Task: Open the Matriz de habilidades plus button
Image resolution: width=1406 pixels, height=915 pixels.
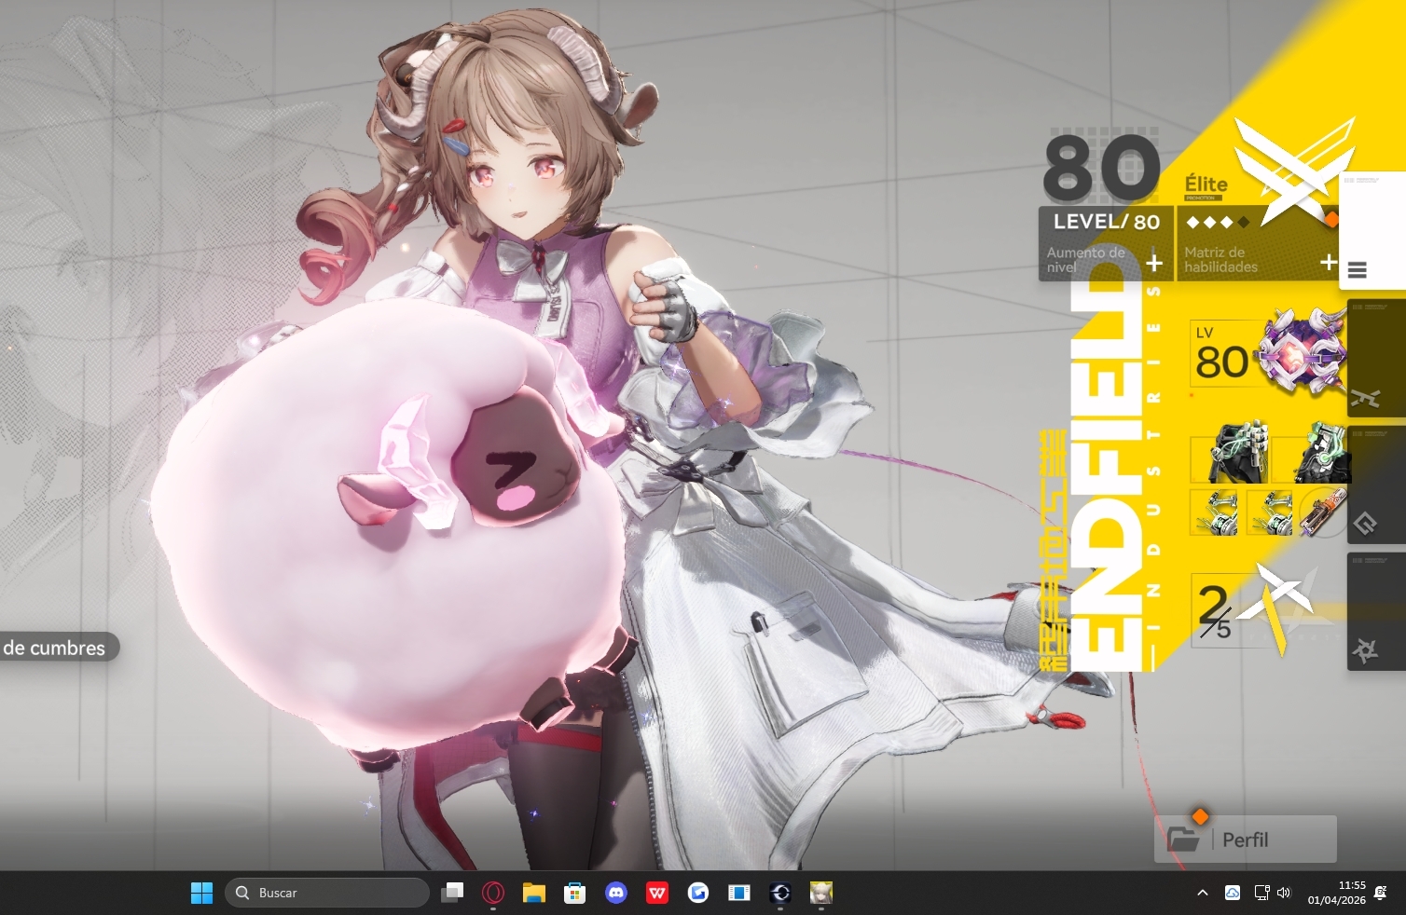Action: pyautogui.click(x=1329, y=263)
